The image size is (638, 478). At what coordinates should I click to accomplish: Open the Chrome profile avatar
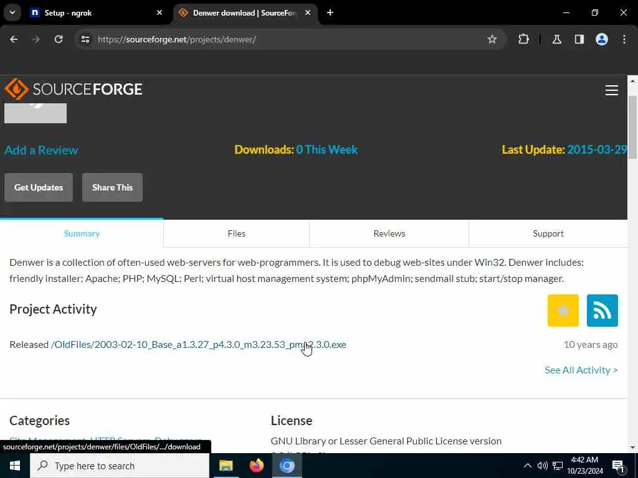point(602,39)
